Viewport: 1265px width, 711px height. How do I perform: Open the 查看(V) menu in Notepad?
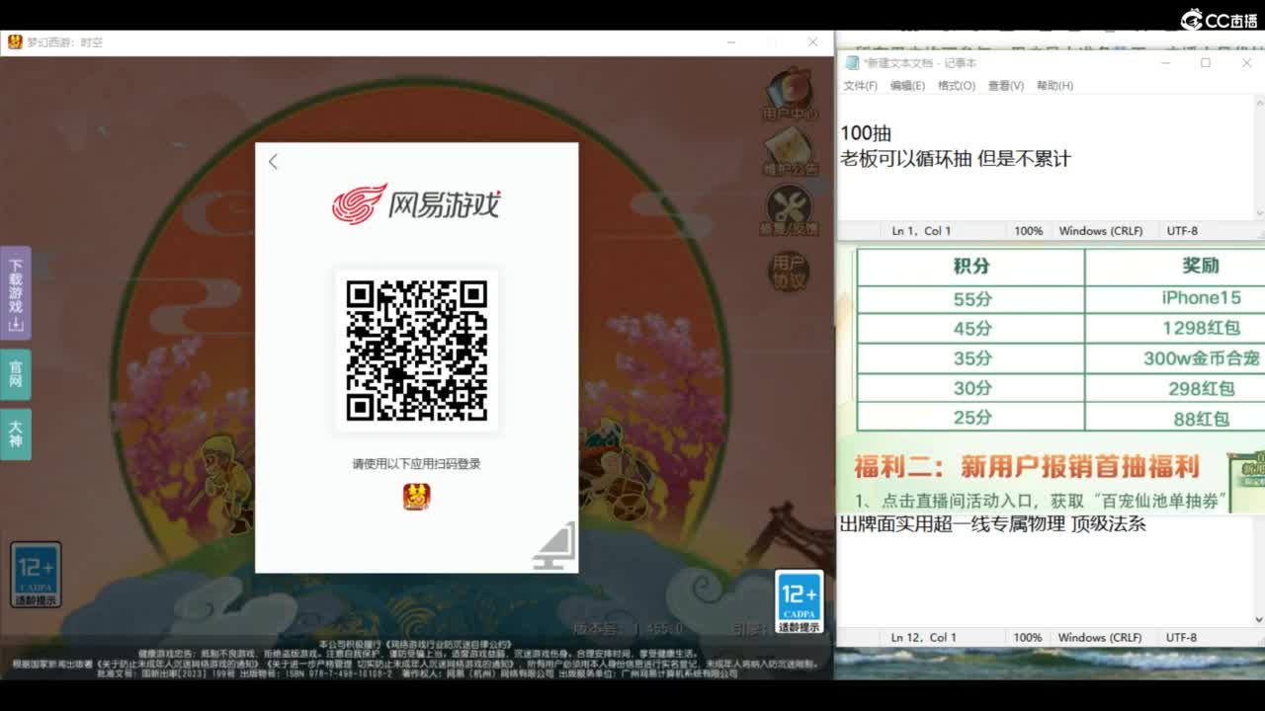[1005, 86]
